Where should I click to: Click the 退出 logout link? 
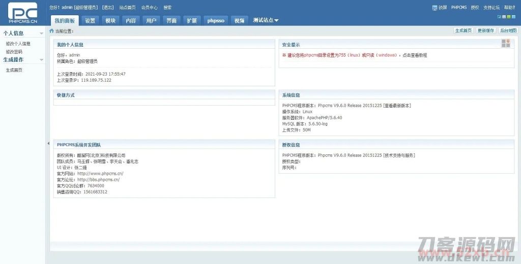tap(108, 8)
